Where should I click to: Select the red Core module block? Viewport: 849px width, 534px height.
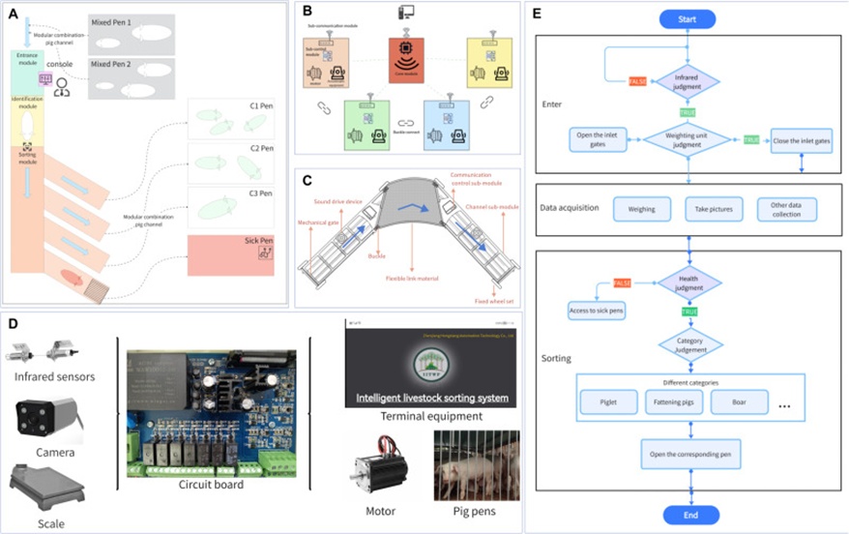(406, 60)
